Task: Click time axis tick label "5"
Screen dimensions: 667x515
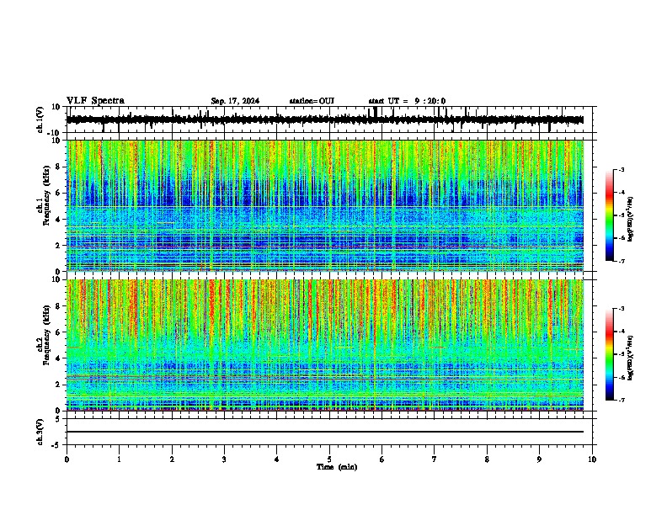Action: 329,459
